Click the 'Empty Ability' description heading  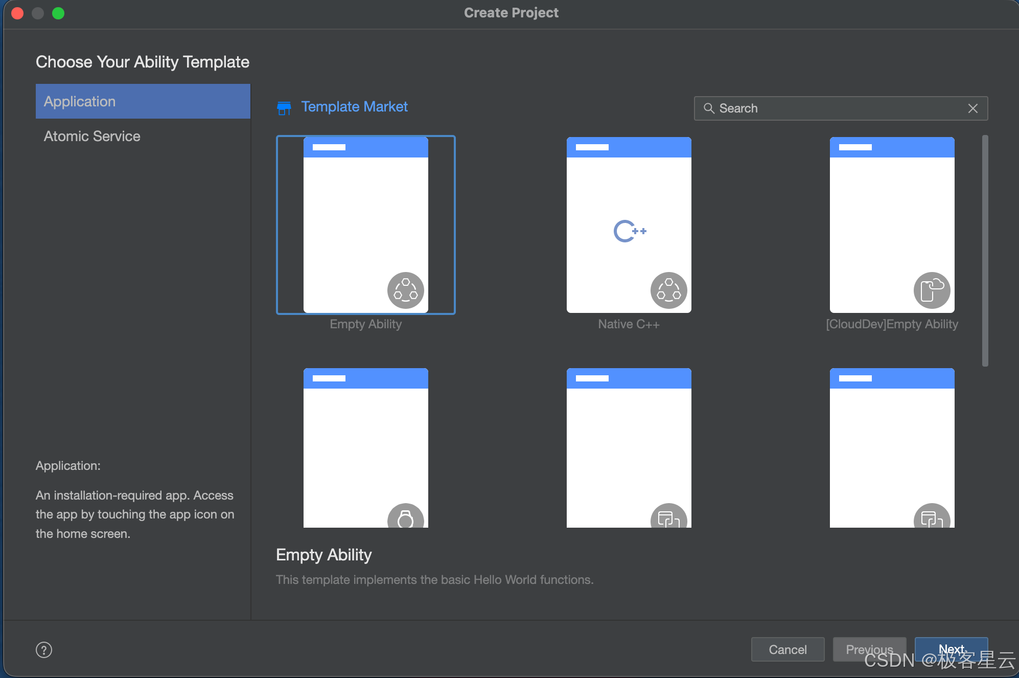(324, 555)
